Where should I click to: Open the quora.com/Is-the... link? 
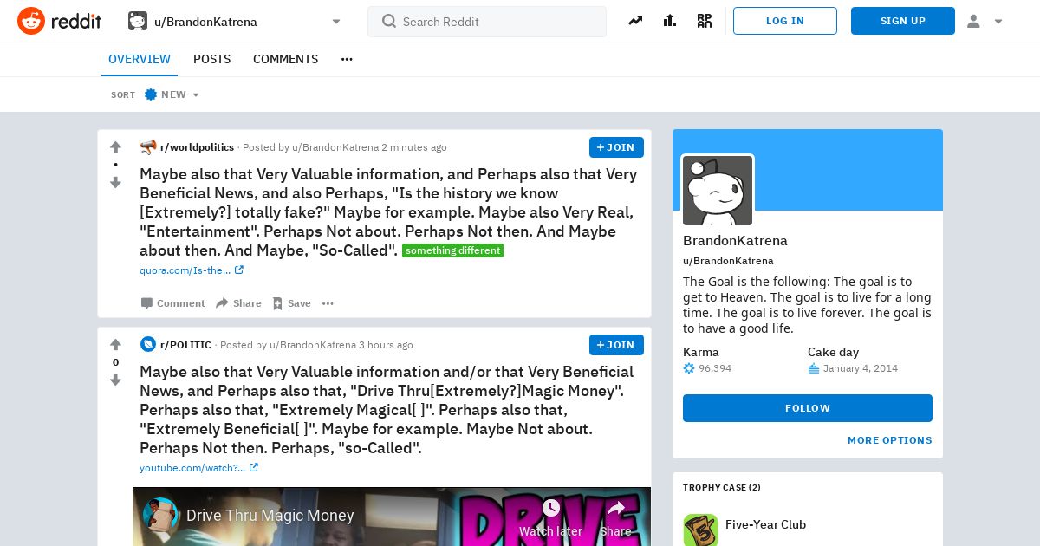click(x=192, y=270)
